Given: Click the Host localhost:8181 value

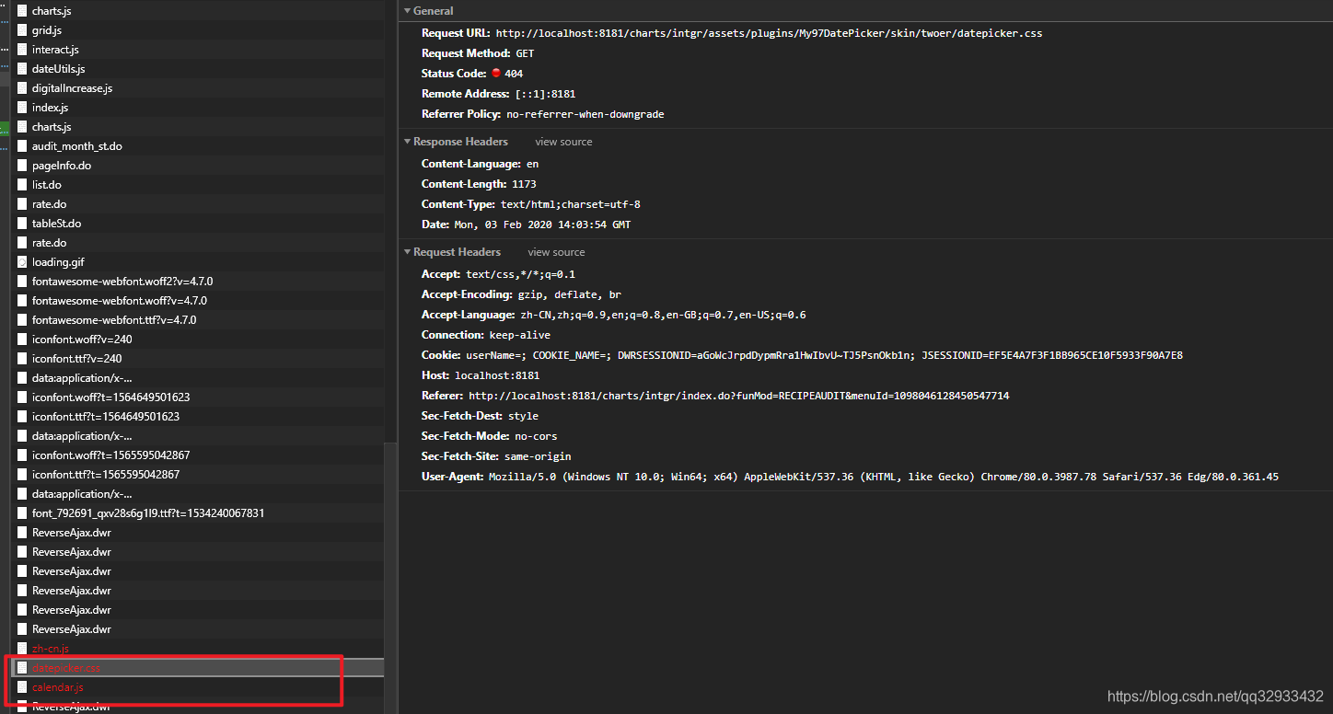Looking at the screenshot, I should pos(497,375).
